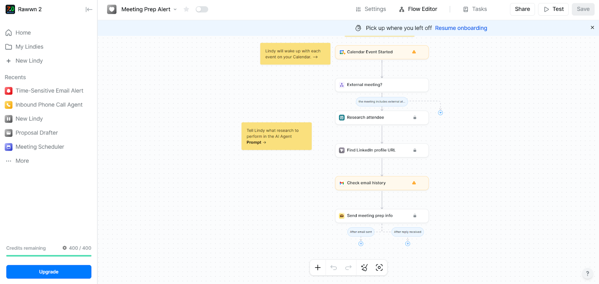Star the Meeting Prep Alert Lindy

point(186,9)
